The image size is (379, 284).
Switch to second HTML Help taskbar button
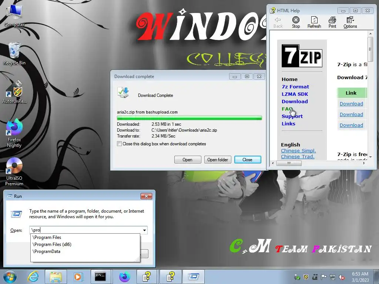click(170, 277)
